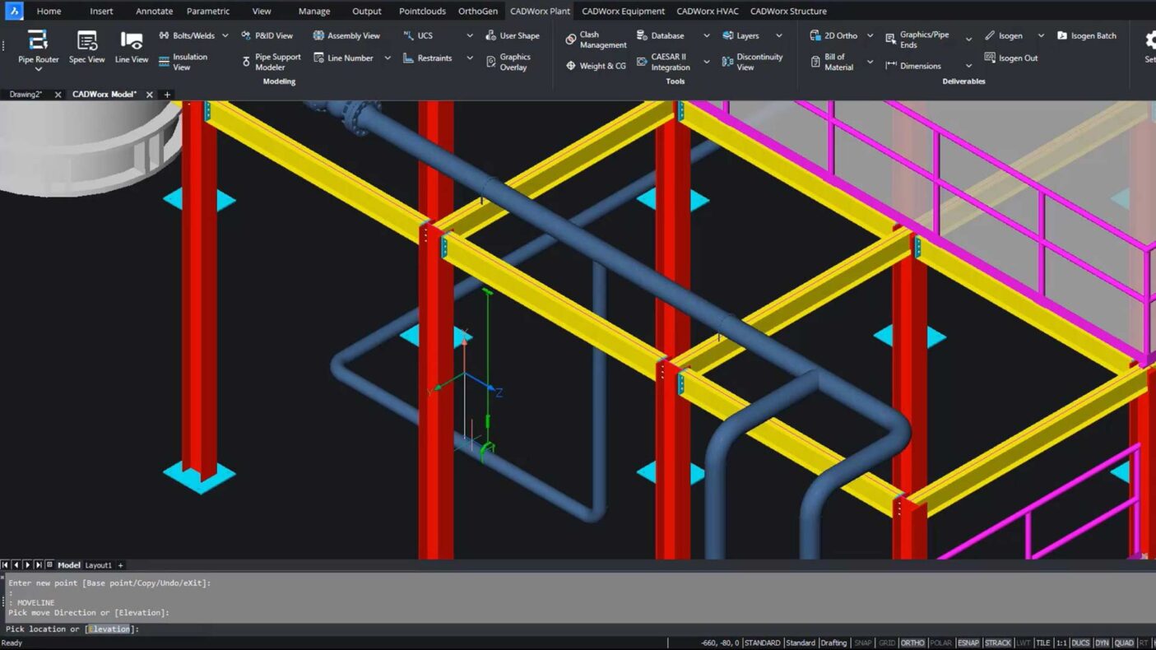Viewport: 1156px width, 650px height.
Task: Run Isogen Batch
Action: coord(1086,35)
